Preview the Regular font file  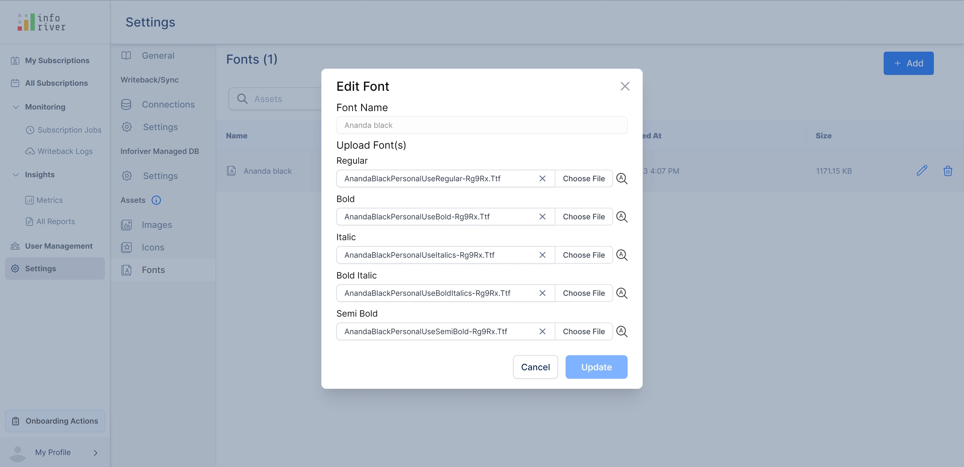click(622, 179)
